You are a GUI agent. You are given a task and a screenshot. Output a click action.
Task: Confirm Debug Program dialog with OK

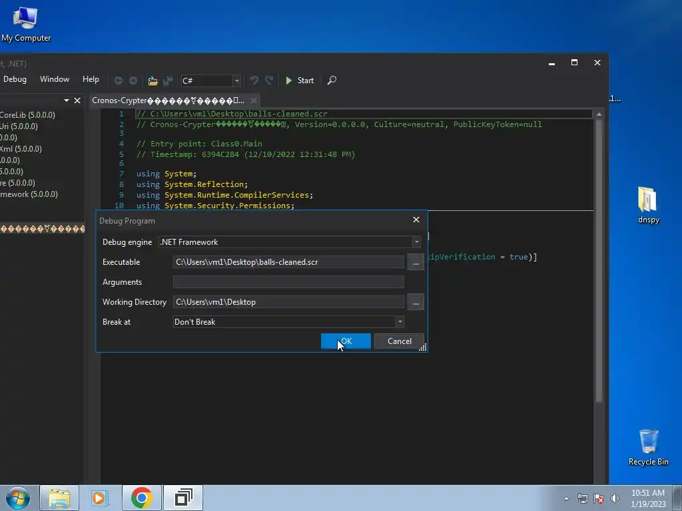click(346, 341)
